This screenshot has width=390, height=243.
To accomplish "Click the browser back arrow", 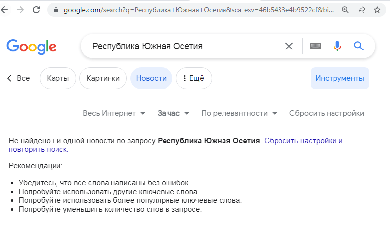I will 5,10.
